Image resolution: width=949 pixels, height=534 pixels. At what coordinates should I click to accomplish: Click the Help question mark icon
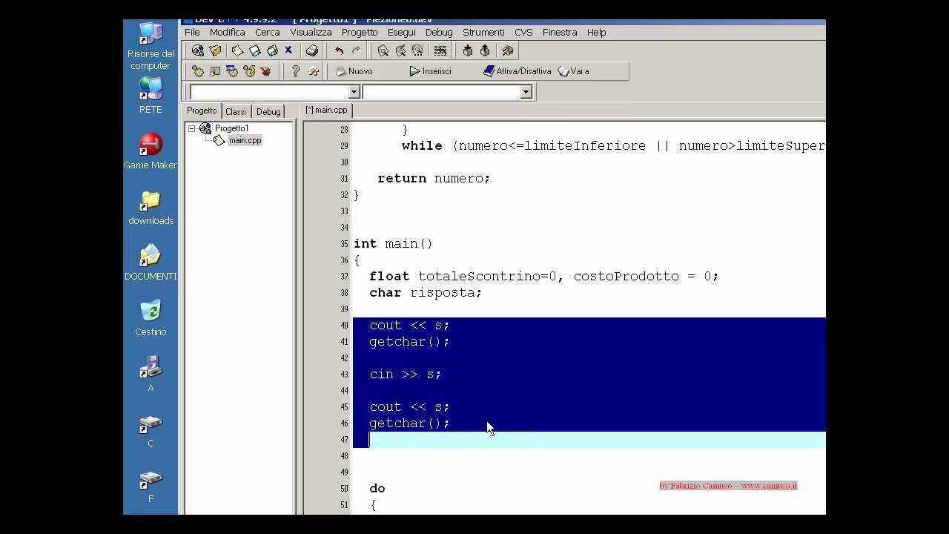pos(295,71)
